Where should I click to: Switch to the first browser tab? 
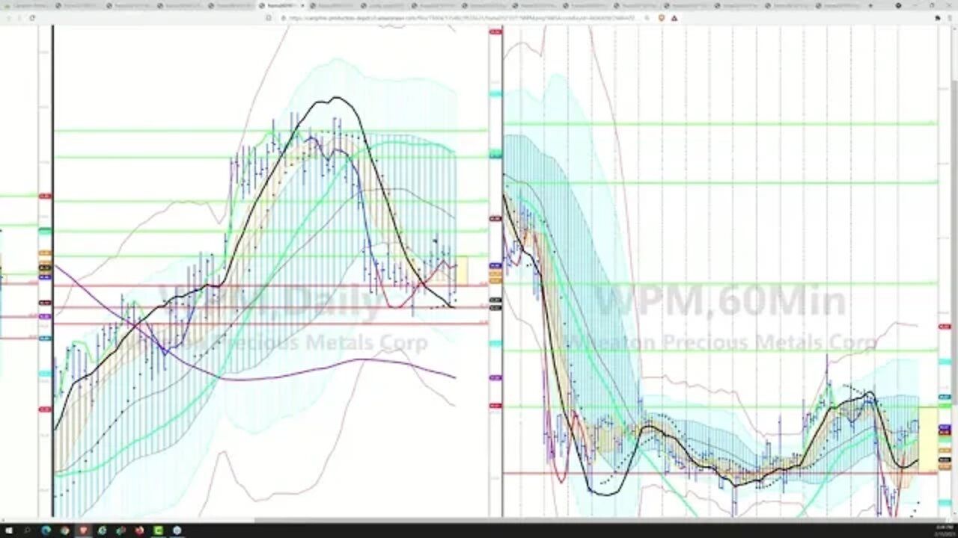(x=27, y=5)
